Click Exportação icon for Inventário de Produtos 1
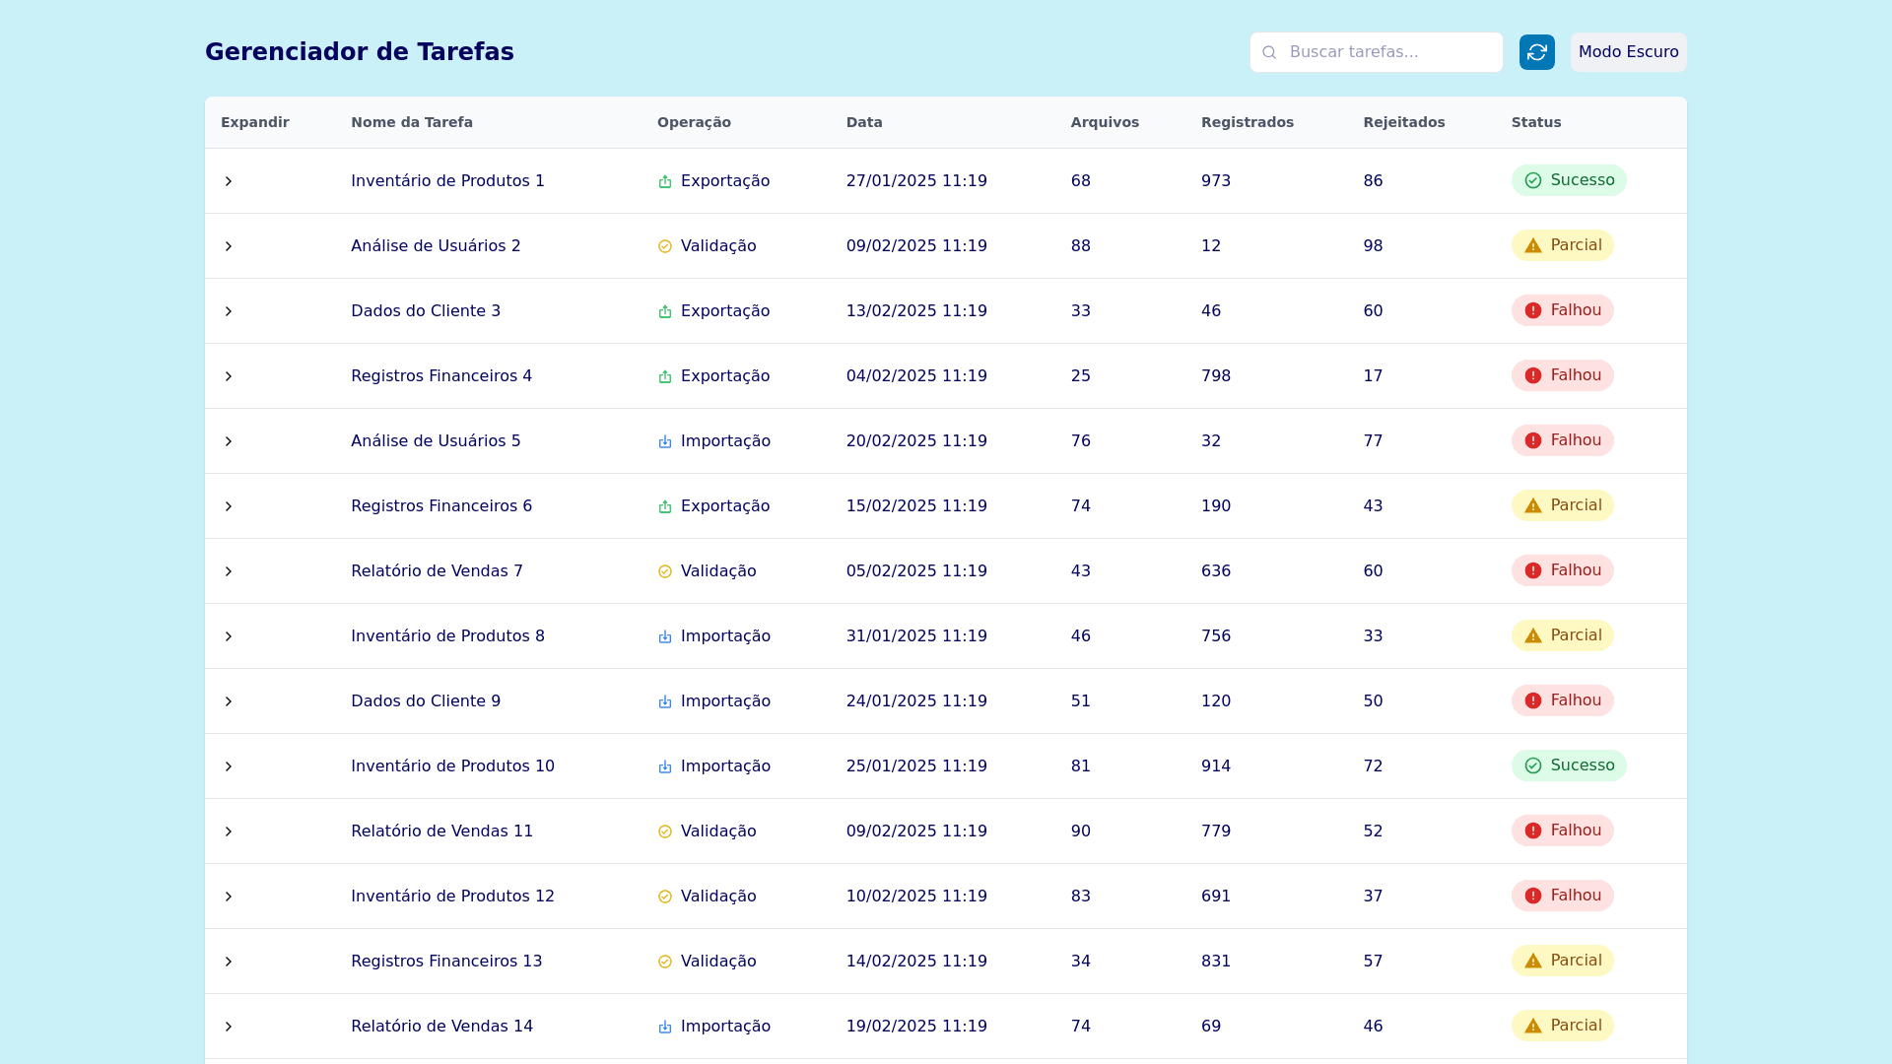This screenshot has width=1892, height=1064. click(x=665, y=181)
